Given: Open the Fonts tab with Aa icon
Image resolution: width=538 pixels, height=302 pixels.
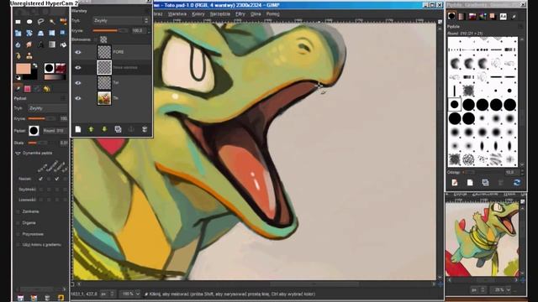Looking at the screenshot, I should 504,17.
